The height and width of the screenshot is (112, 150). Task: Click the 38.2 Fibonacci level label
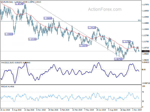coord(139,20)
